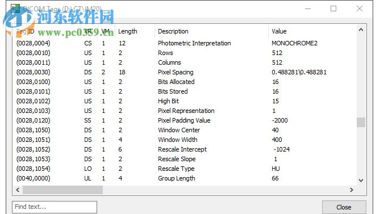Minimize the DICOM Tags window
The width and height of the screenshot is (384, 214).
point(308,9)
